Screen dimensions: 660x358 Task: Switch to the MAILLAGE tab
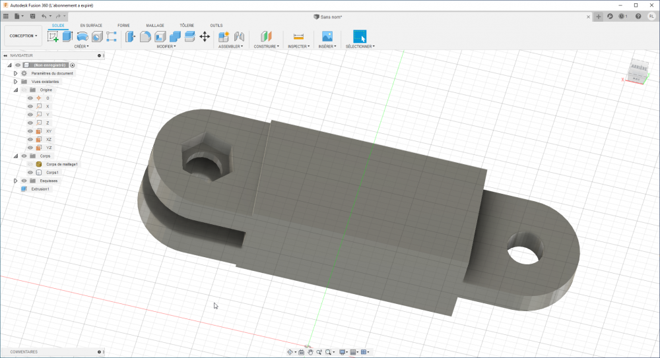(155, 25)
